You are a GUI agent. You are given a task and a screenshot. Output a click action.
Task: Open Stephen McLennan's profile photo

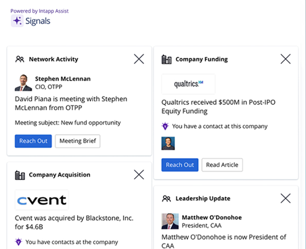pos(23,83)
